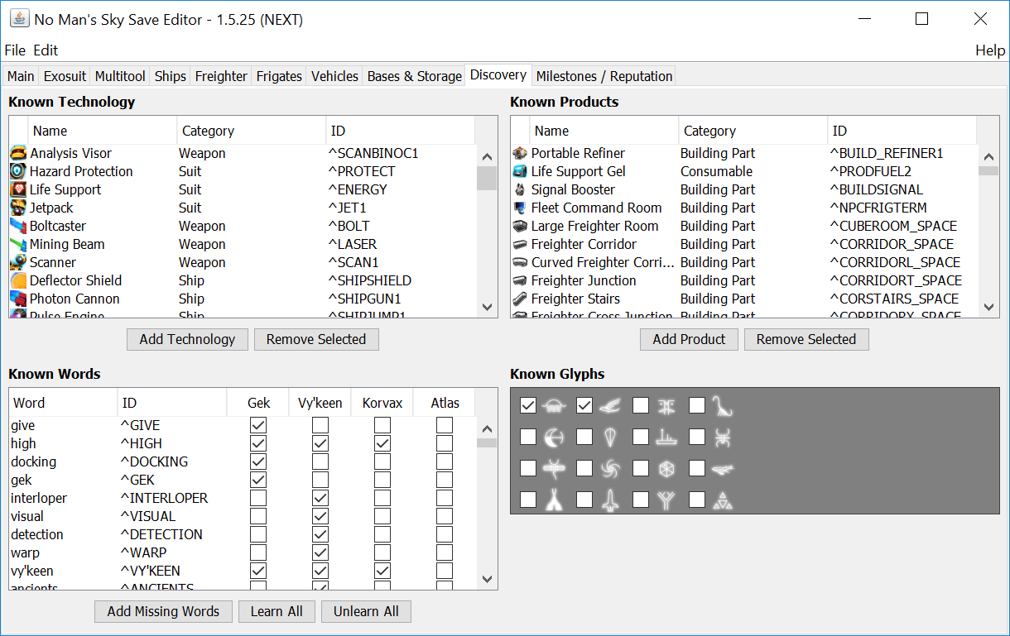Click the Photon Cannon icon
The width and height of the screenshot is (1010, 636).
[x=18, y=299]
